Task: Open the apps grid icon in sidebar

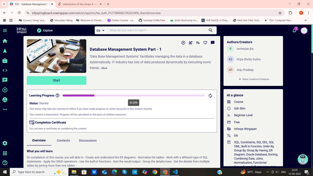Action: click(x=5, y=153)
